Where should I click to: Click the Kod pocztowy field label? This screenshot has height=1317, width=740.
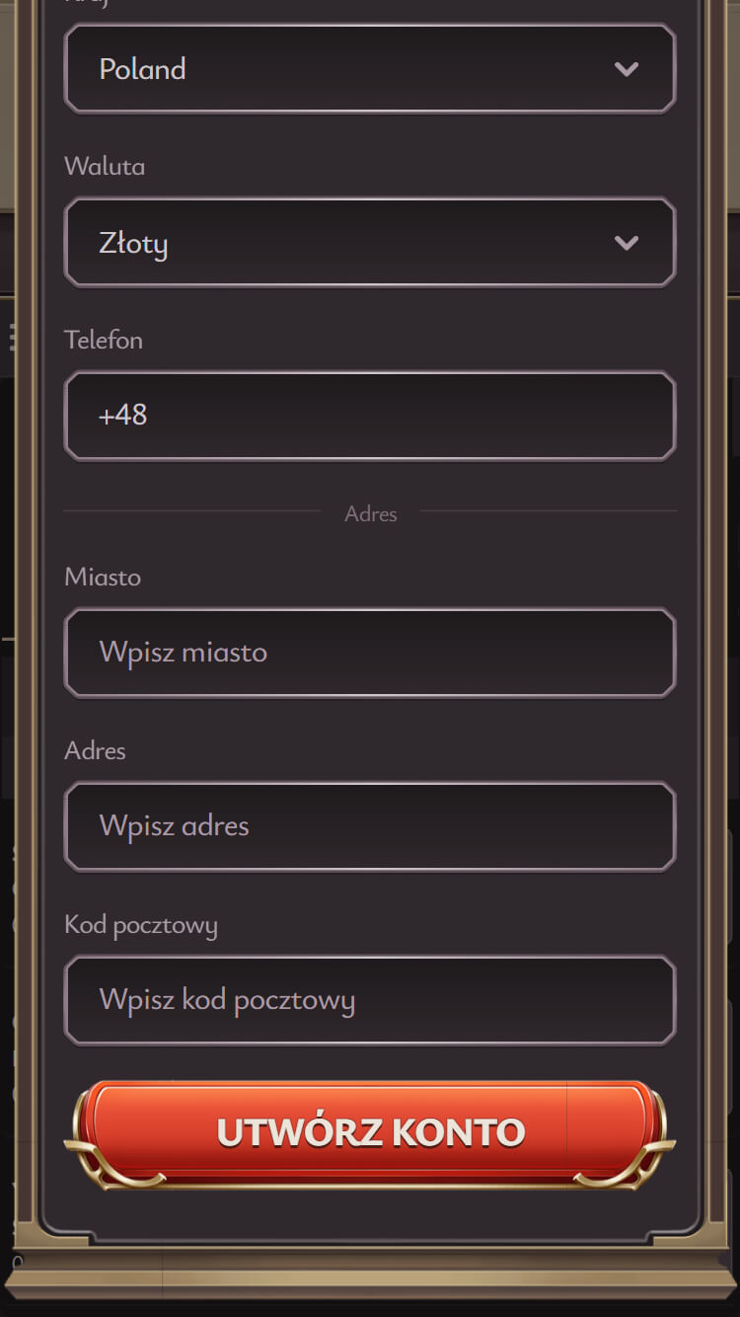[x=141, y=925]
